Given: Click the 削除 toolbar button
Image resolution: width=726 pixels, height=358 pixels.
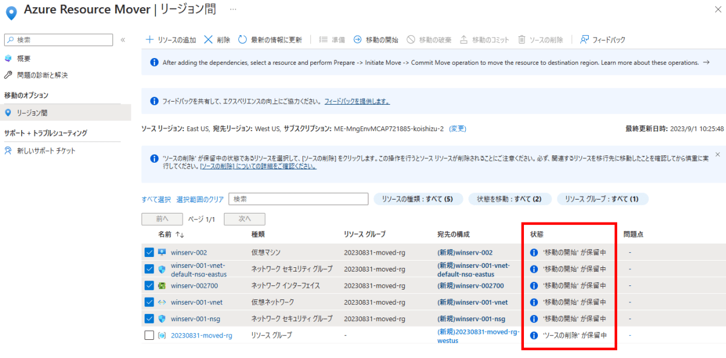Looking at the screenshot, I should point(217,40).
